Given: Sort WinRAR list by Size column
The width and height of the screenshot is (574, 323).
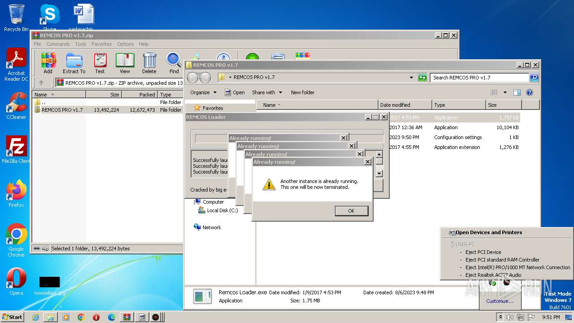Looking at the screenshot, I should (x=104, y=95).
